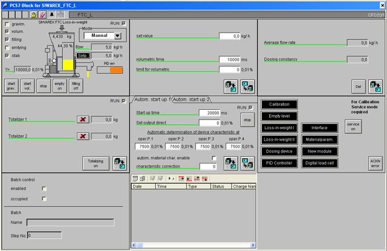Screen dimensions: 387x251
Task: Click transfer icon next to Totalizing on
Action: click(119, 164)
